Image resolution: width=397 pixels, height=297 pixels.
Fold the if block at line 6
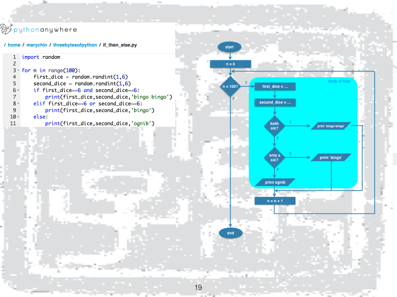click(x=18, y=90)
